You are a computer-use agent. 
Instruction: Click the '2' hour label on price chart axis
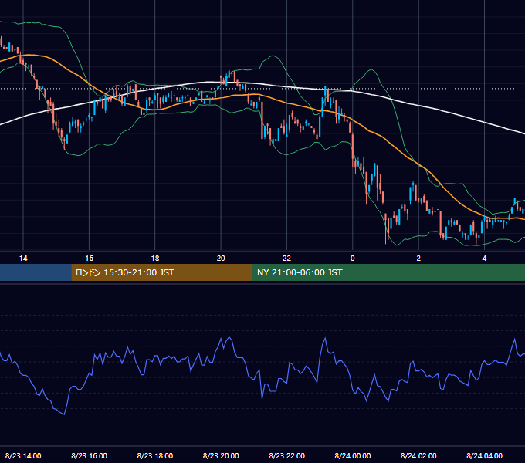tap(418, 259)
